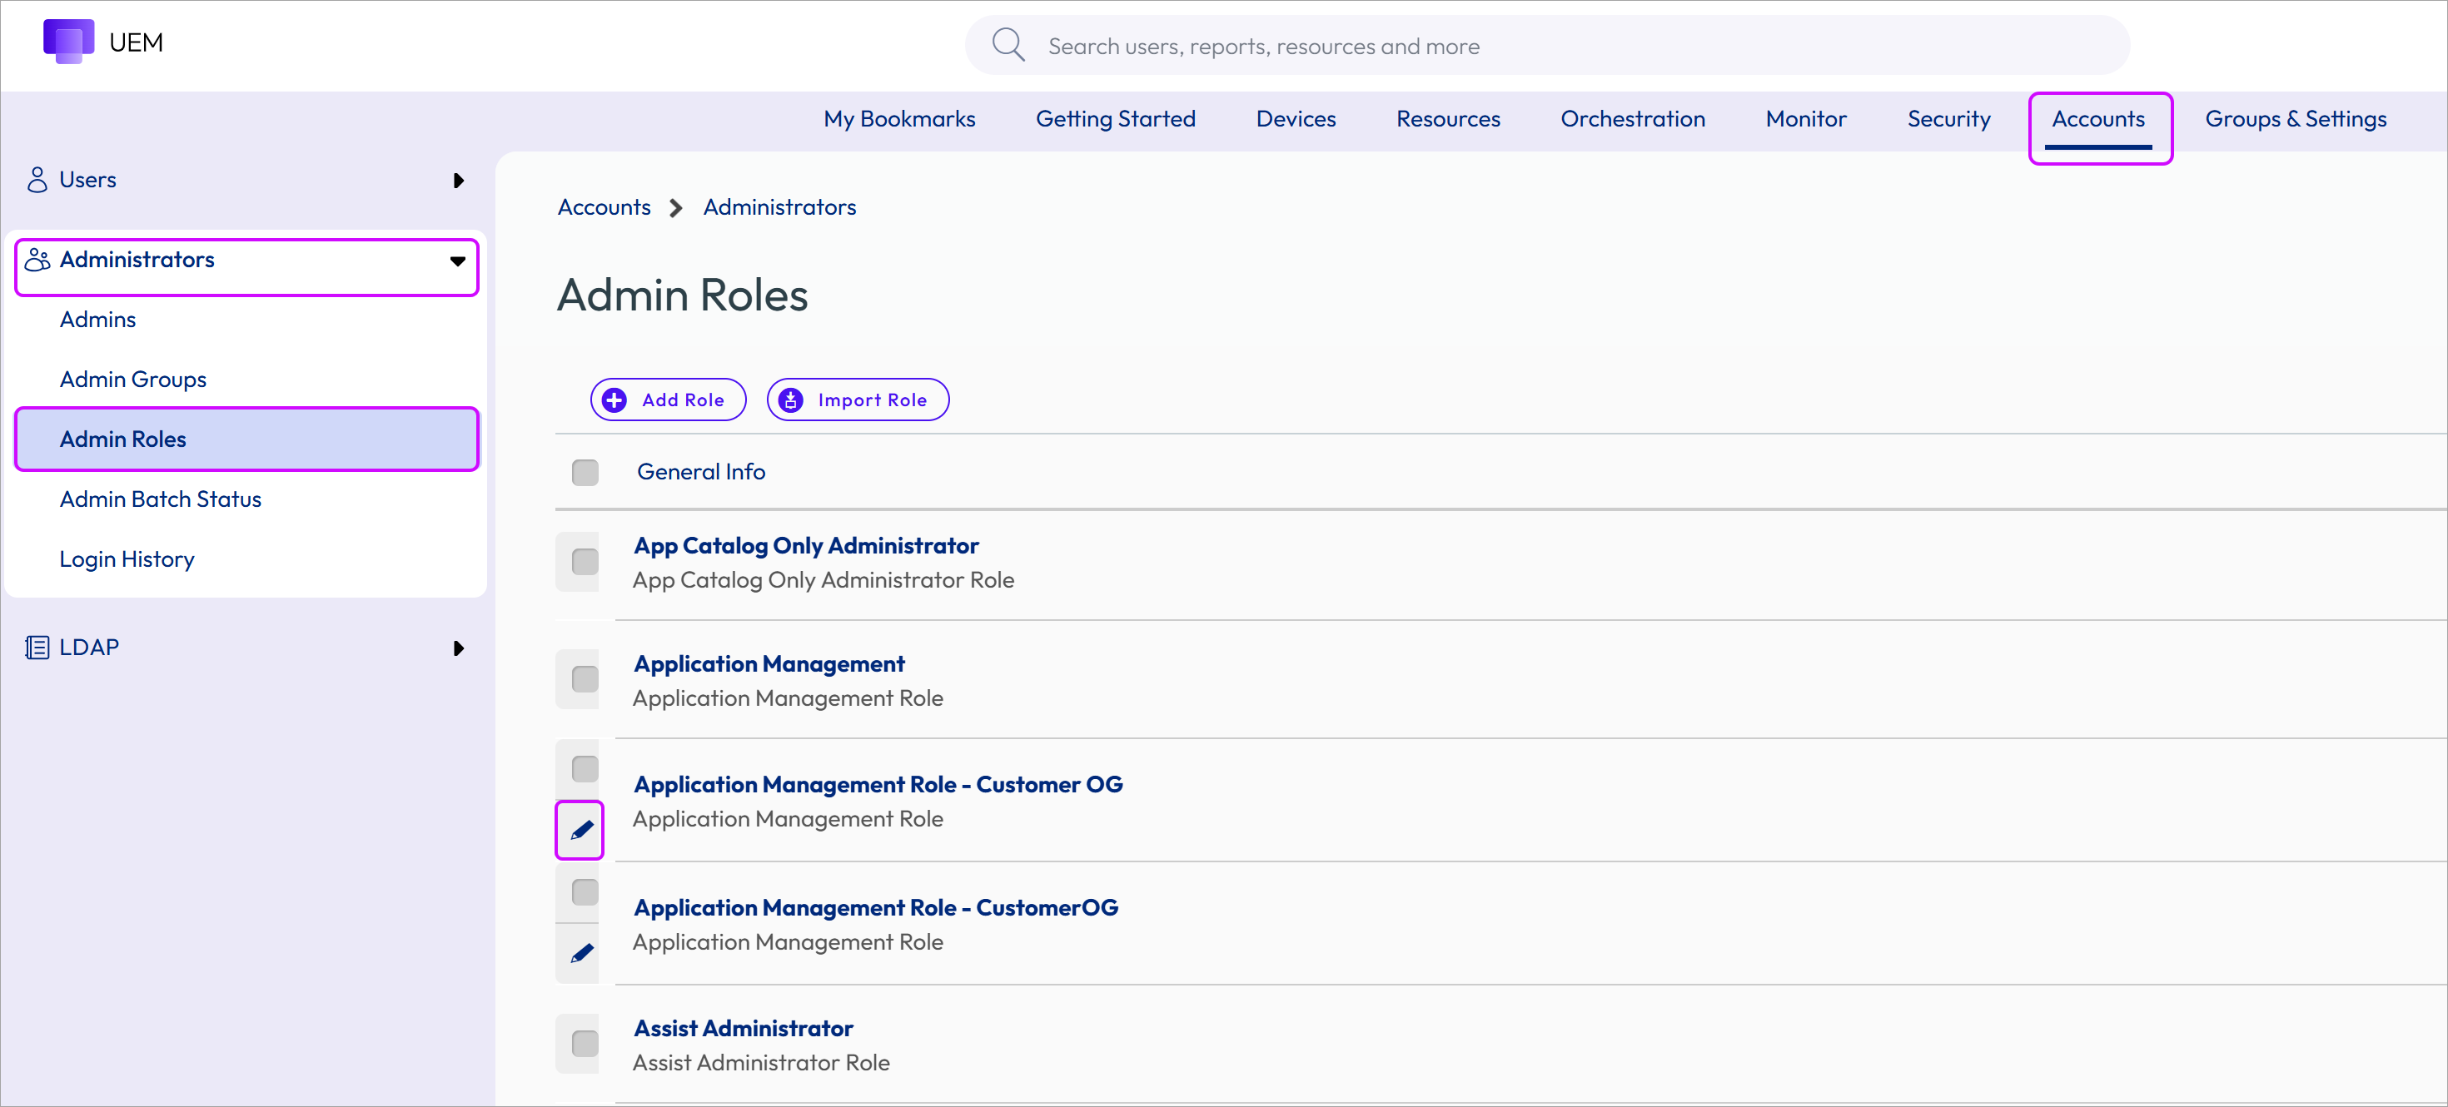Viewport: 2448px width, 1107px height.
Task: Click the Administrators people icon in sidebar
Action: 37,260
